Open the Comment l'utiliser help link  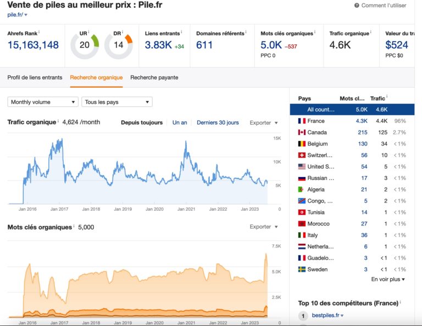tap(384, 5)
